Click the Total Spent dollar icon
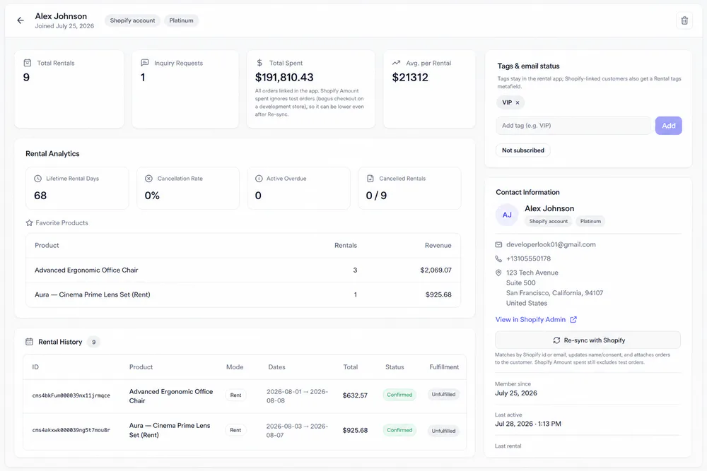Screen dimensions: 707x471 pyautogui.click(x=259, y=63)
